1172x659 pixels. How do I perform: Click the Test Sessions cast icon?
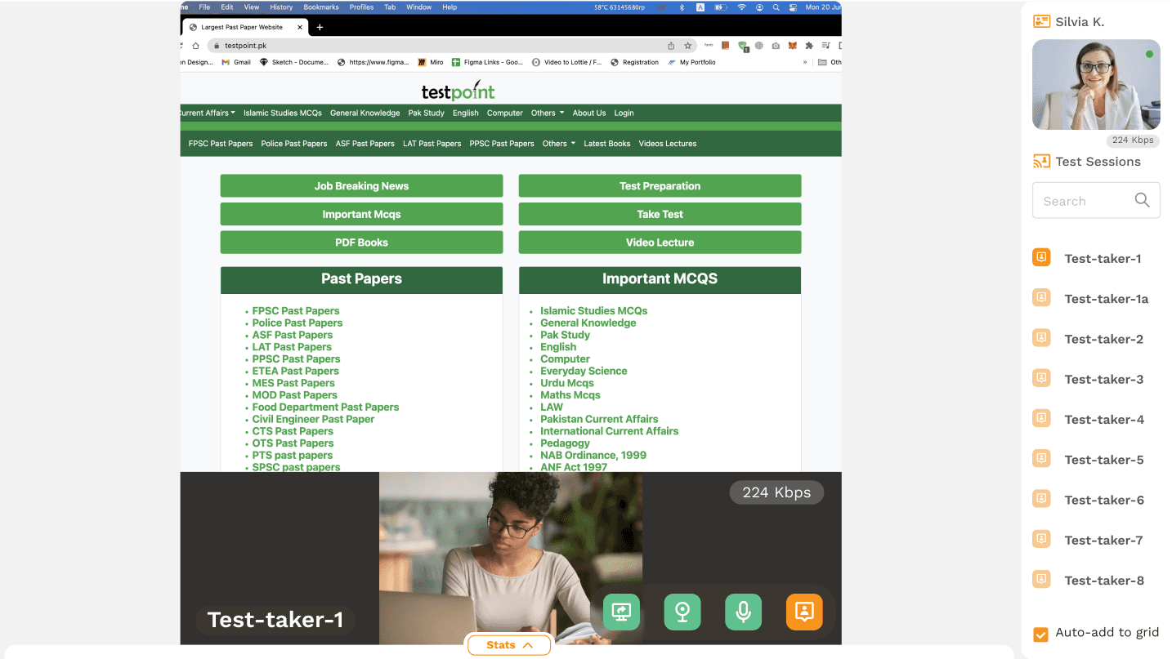(1041, 161)
